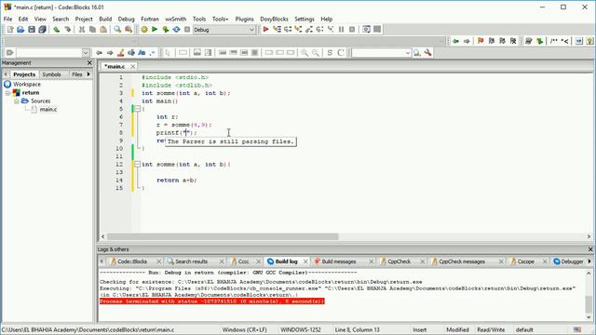596x335 pixels.
Task: Select main.c in the project tree
Action: [x=48, y=110]
